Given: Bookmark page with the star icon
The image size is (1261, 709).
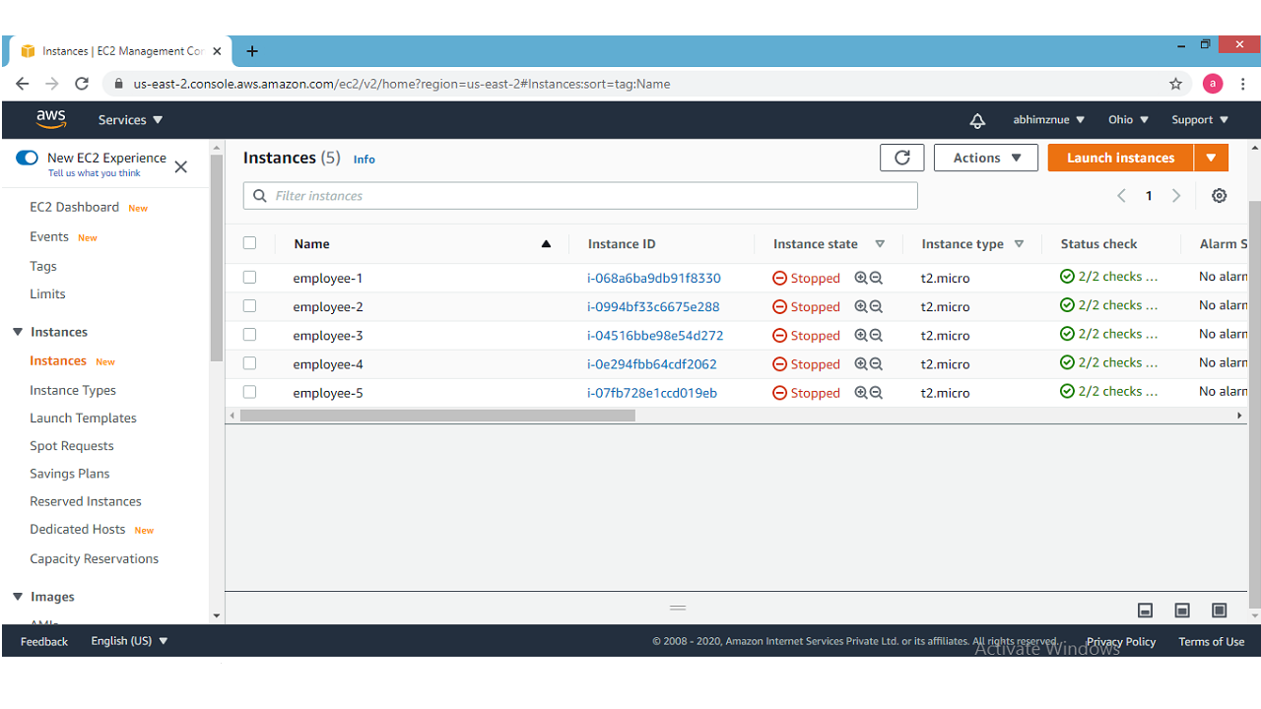Looking at the screenshot, I should [x=1175, y=84].
